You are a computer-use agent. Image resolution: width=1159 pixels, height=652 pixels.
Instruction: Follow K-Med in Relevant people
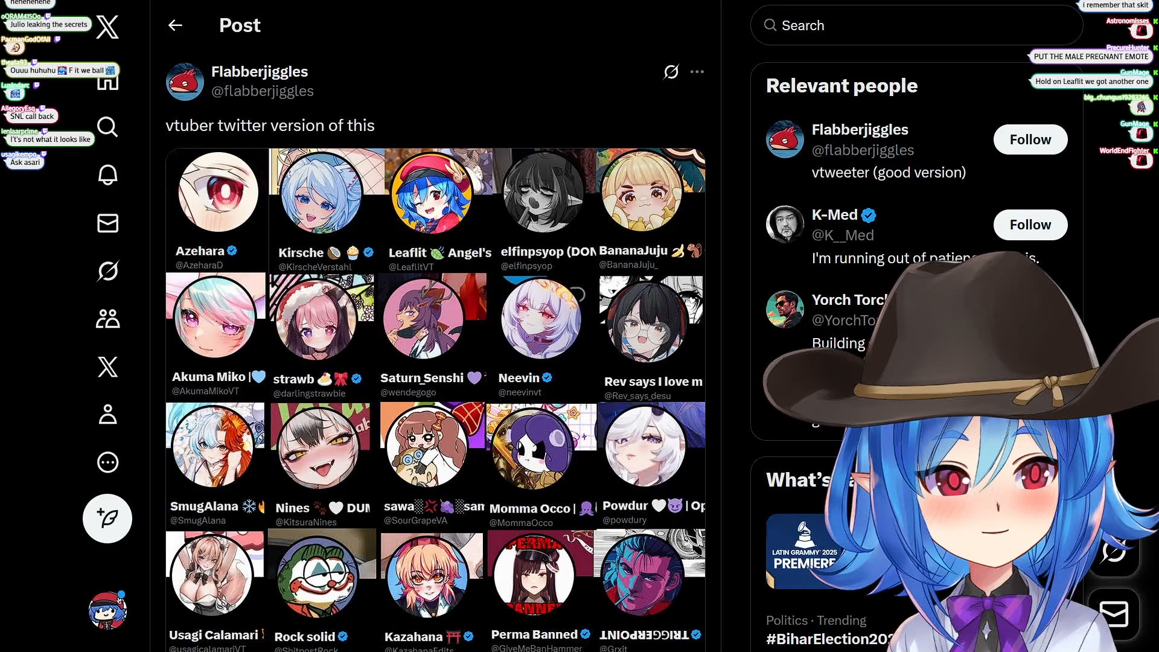pyautogui.click(x=1030, y=225)
